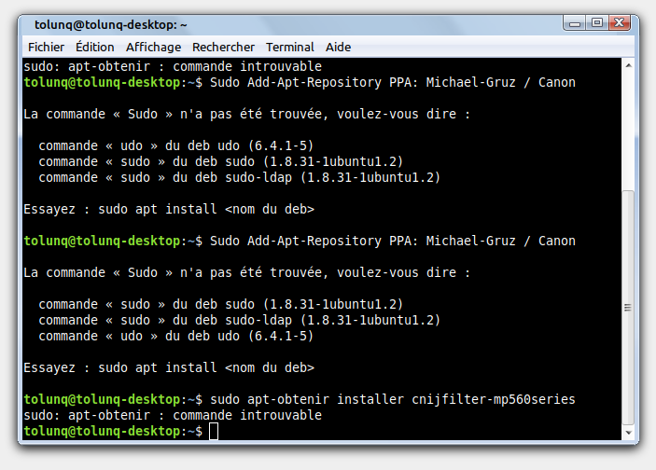Click the first 'La commande « Sudo » n'a pas été trouvée' line
The image size is (656, 470).
(x=247, y=114)
